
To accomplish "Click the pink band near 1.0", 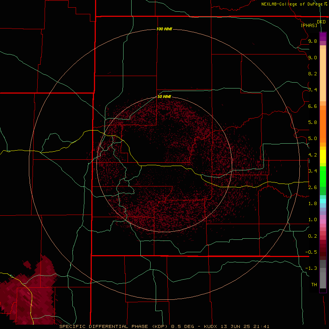I will point(323,222).
